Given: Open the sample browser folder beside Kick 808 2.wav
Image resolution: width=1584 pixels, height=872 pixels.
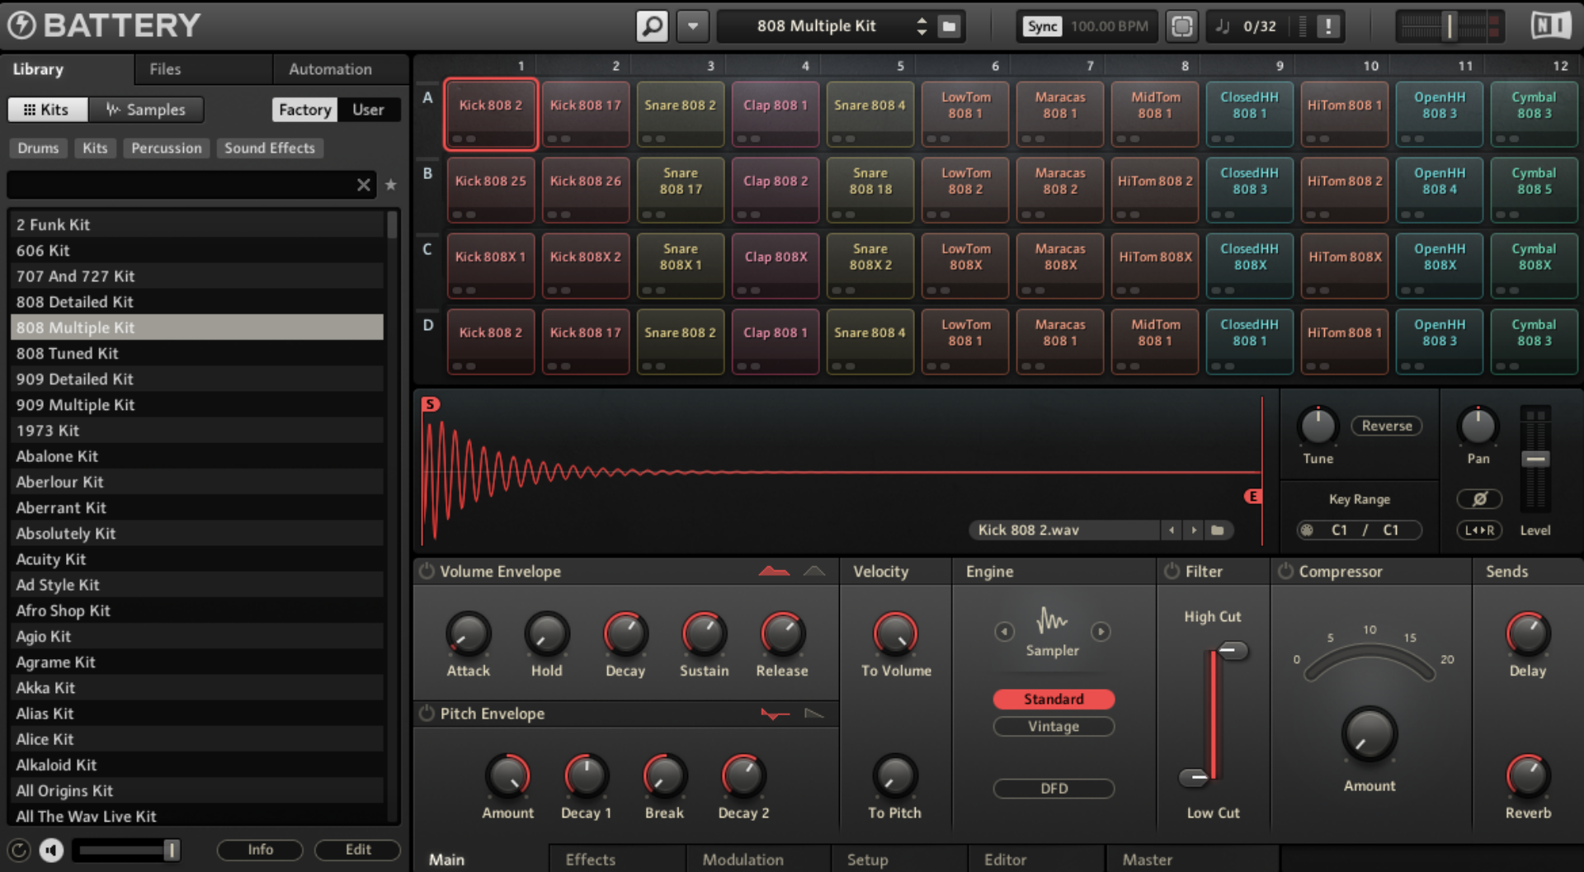Looking at the screenshot, I should tap(1219, 530).
